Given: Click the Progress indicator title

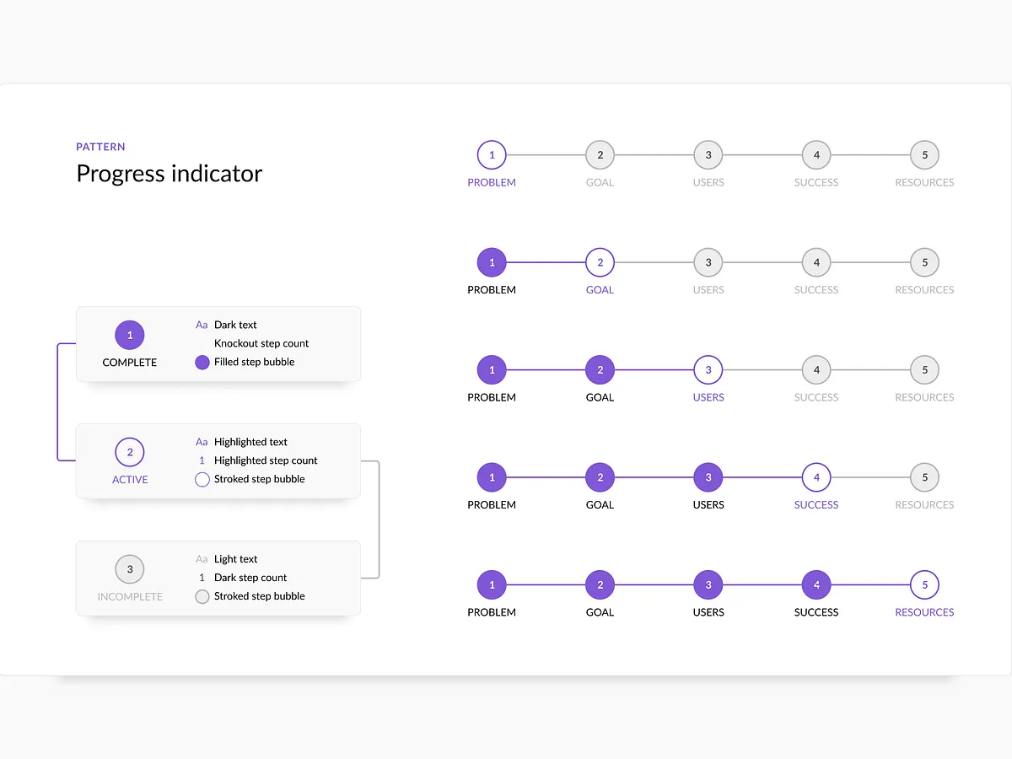Looking at the screenshot, I should click(169, 174).
